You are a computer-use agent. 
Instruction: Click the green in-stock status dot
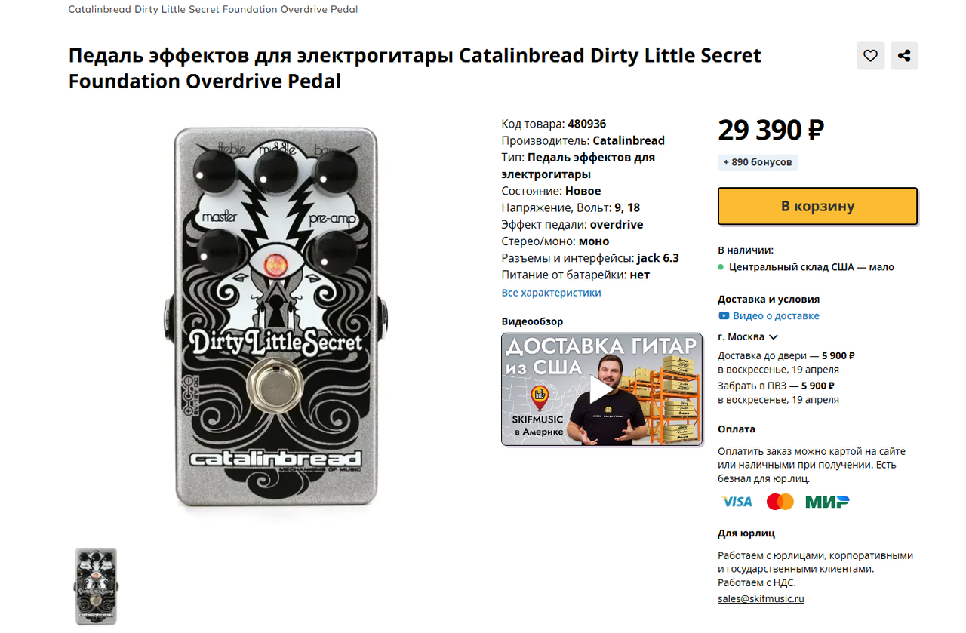(x=721, y=267)
